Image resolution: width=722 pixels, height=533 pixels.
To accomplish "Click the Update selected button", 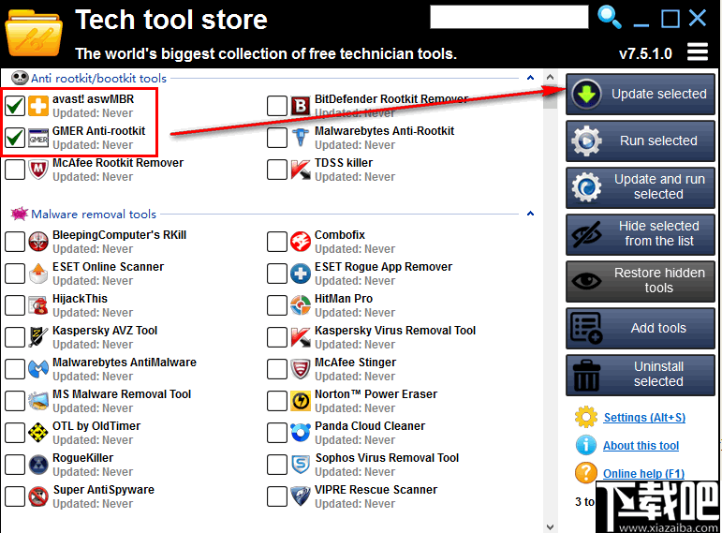I will click(640, 94).
